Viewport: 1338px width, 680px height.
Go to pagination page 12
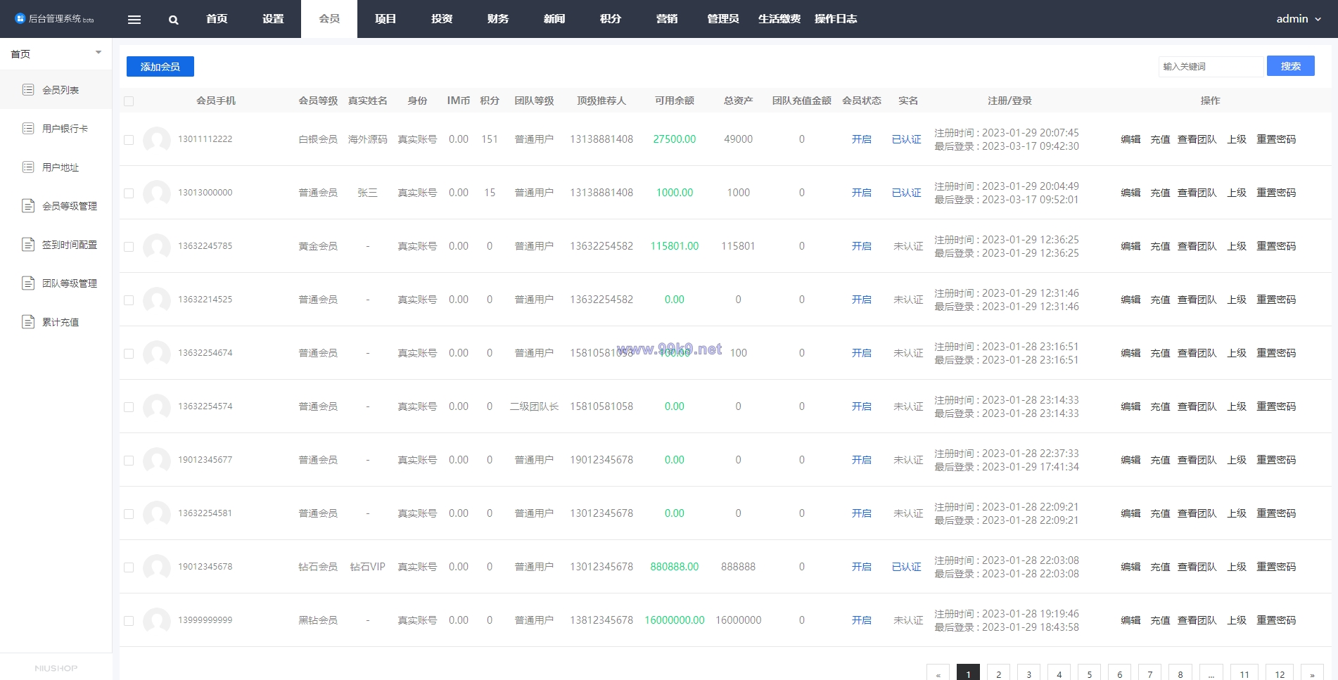click(x=1280, y=674)
